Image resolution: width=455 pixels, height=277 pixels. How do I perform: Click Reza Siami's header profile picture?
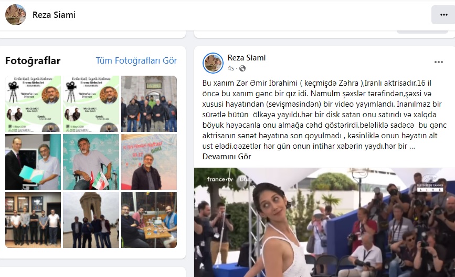16,15
